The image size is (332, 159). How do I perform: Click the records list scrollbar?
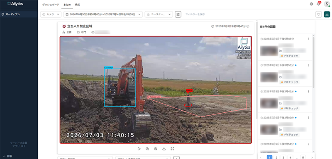coord(314,62)
